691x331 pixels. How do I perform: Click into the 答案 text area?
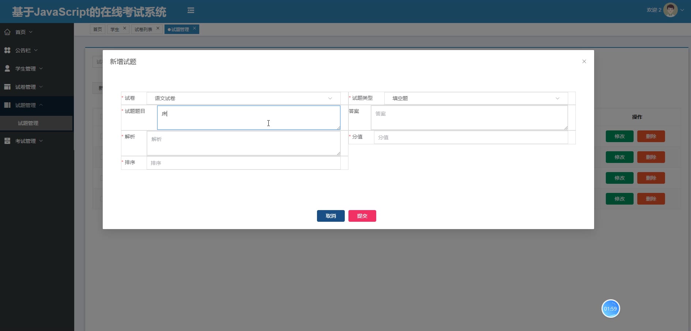click(469, 118)
